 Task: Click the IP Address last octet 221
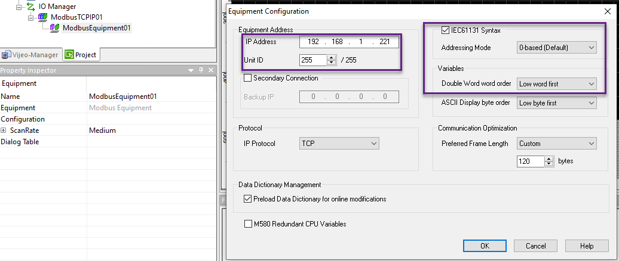(385, 42)
